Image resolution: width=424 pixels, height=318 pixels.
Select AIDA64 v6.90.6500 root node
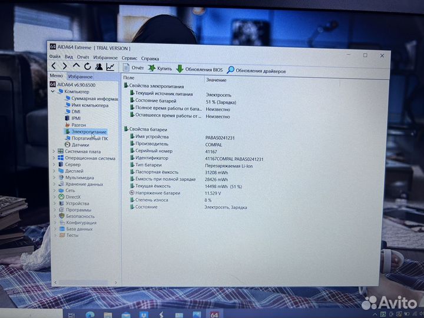(x=72, y=85)
